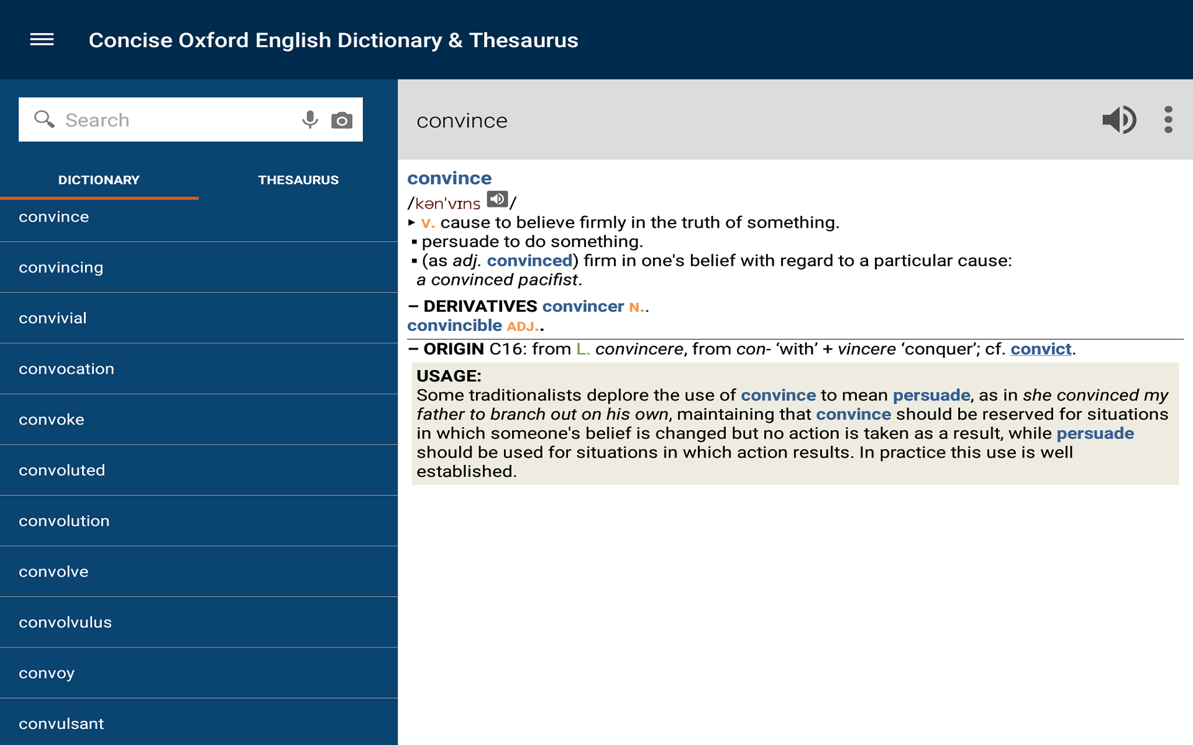1193x745 pixels.
Task: Select 'convincing' in the word list
Action: pyautogui.click(x=199, y=268)
